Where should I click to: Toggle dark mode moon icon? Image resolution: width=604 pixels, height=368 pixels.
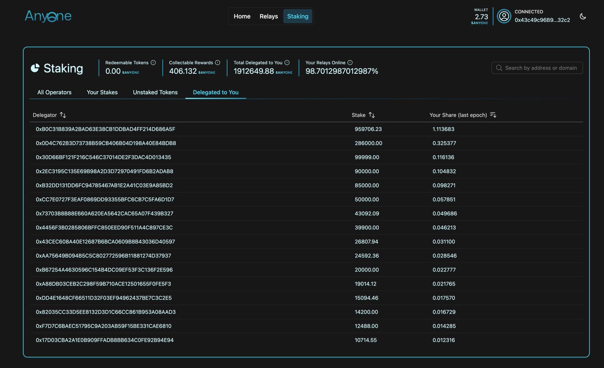pyautogui.click(x=583, y=16)
